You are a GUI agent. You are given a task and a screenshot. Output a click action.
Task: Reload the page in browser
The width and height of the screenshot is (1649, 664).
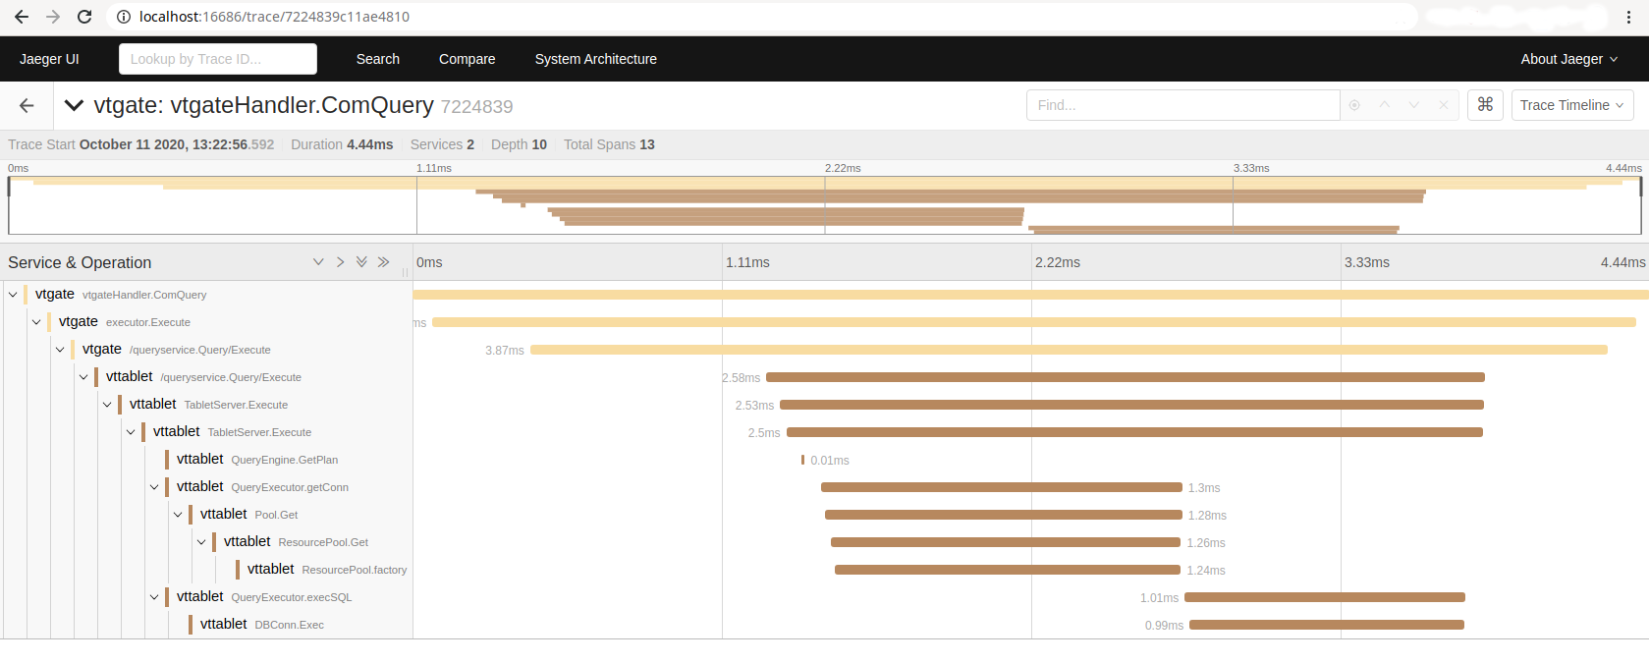84,17
